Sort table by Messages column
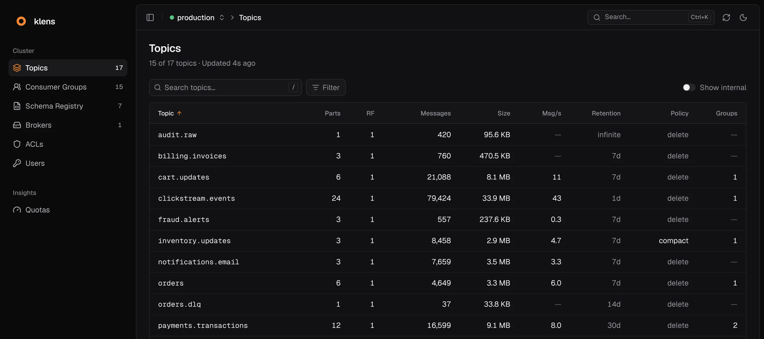The width and height of the screenshot is (764, 339). pos(435,113)
